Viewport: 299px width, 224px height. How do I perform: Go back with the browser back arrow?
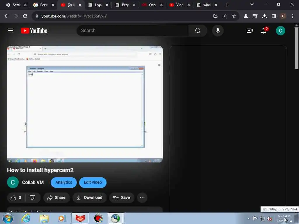[6, 16]
